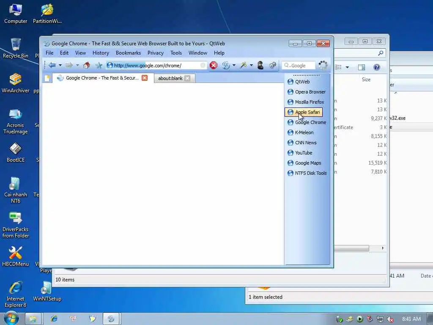Open a new tab with page icon

pos(47,78)
